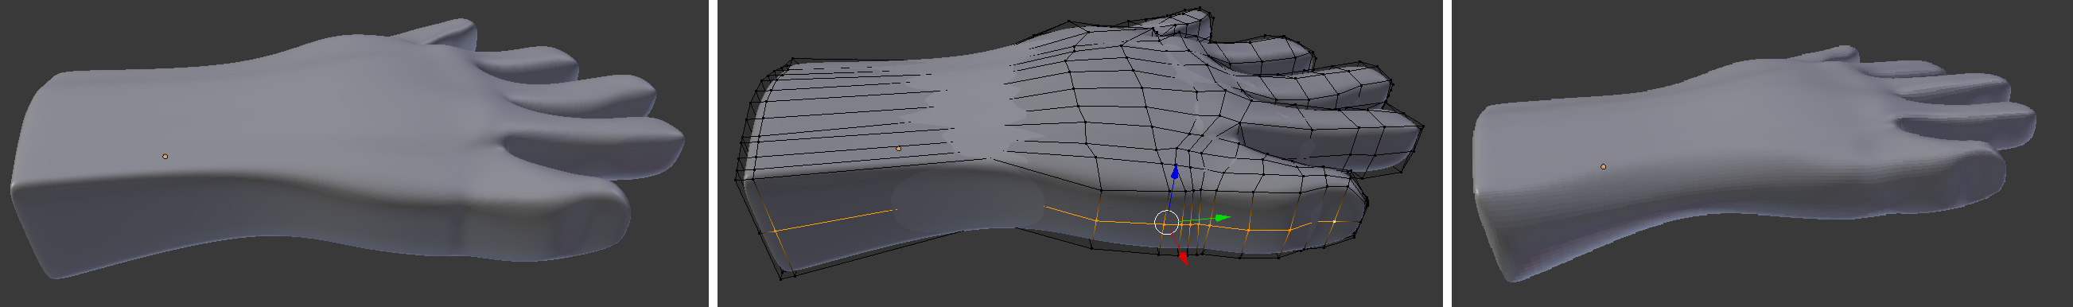Click the white circle at gizmo center
The height and width of the screenshot is (307, 2073).
[x=1166, y=223]
